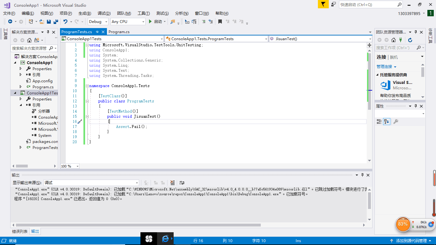Toggle word wrap in the Output window

click(x=182, y=183)
